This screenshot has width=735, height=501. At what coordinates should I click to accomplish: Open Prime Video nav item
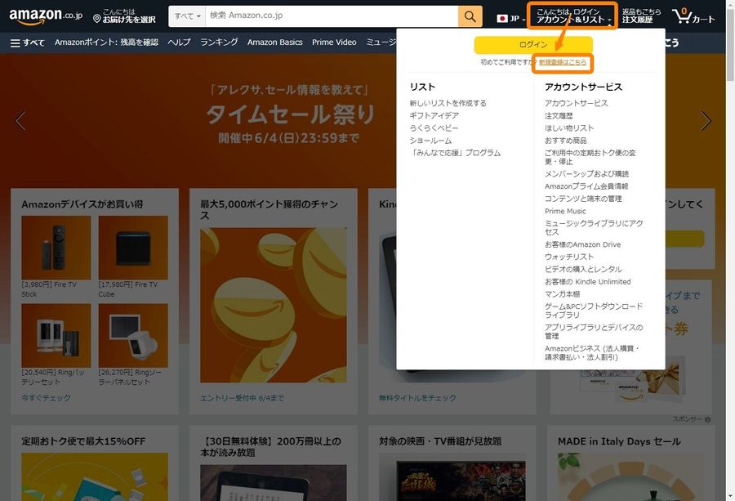pyautogui.click(x=334, y=42)
